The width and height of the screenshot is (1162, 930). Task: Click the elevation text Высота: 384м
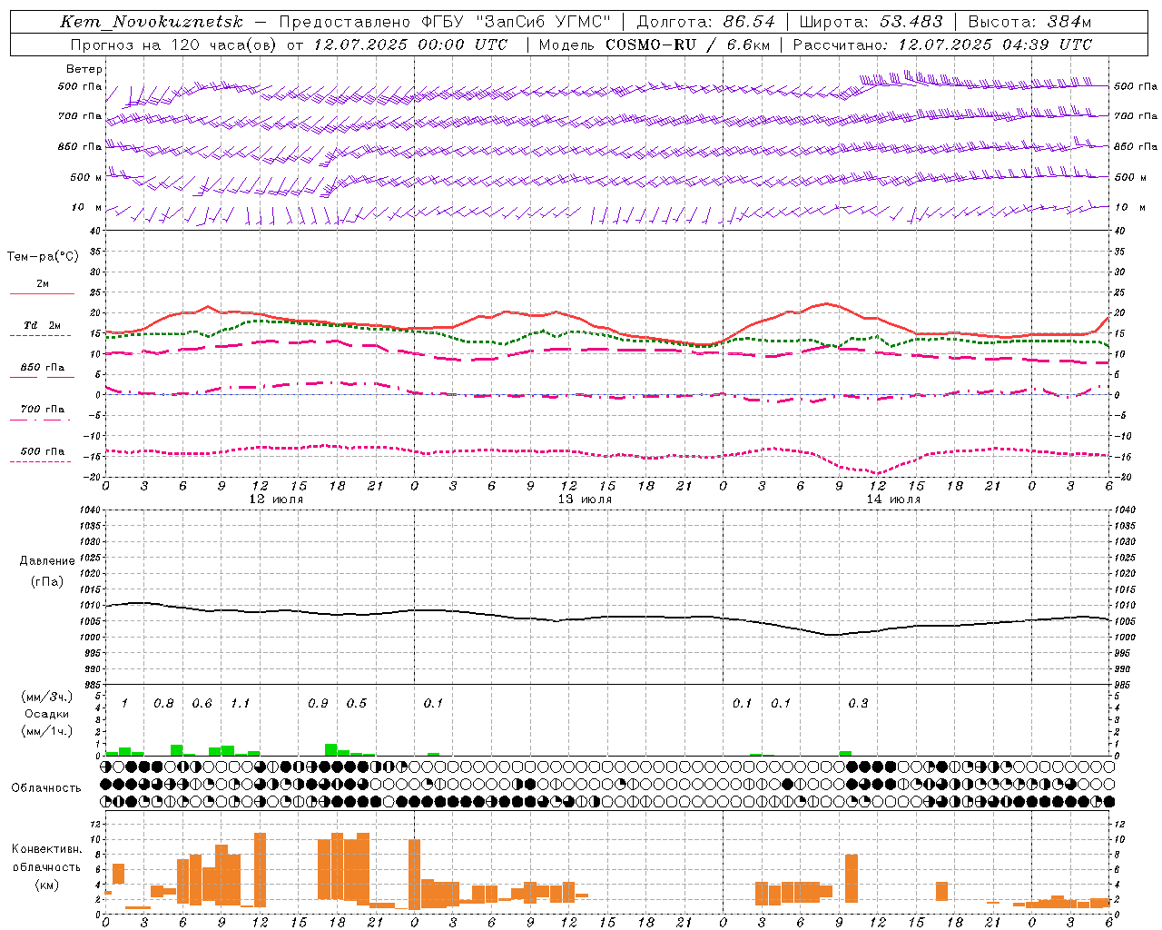pos(1029,22)
